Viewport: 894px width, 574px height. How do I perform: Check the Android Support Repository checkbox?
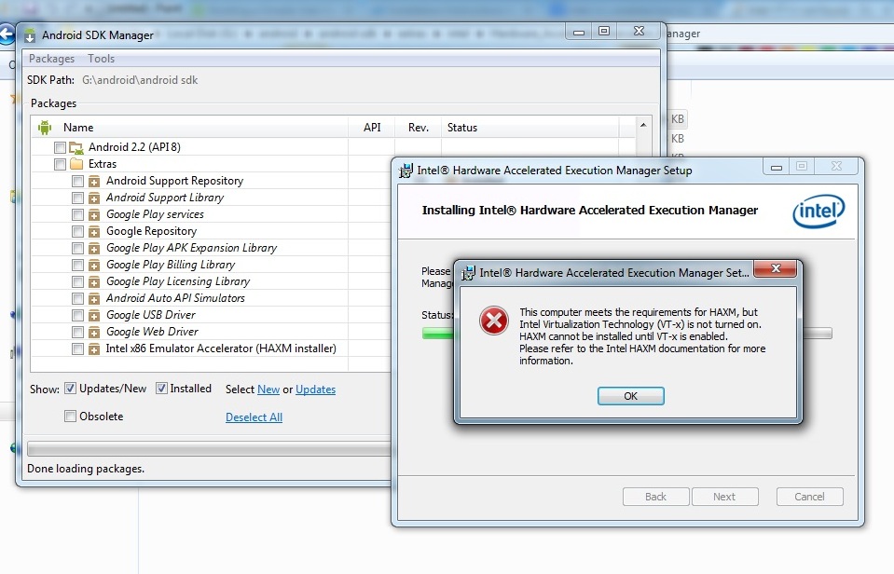[77, 182]
